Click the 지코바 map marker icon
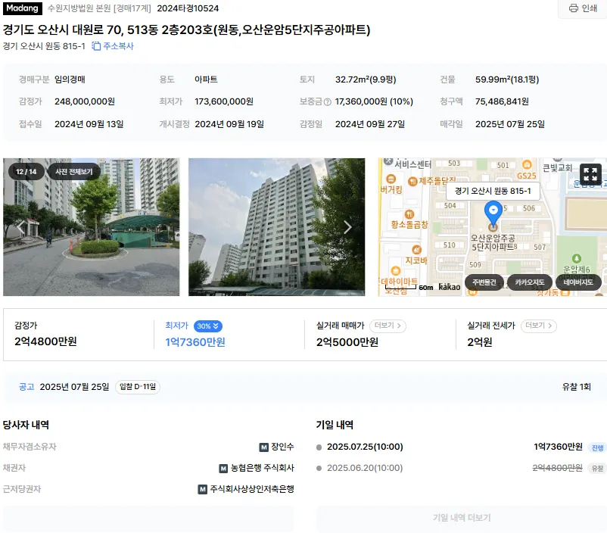Screen dimensions: 607x533 [x=416, y=250]
